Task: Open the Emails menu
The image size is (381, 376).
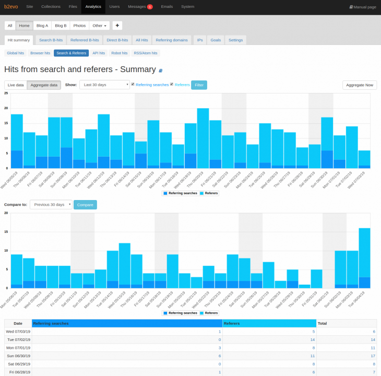Action: point(166,7)
